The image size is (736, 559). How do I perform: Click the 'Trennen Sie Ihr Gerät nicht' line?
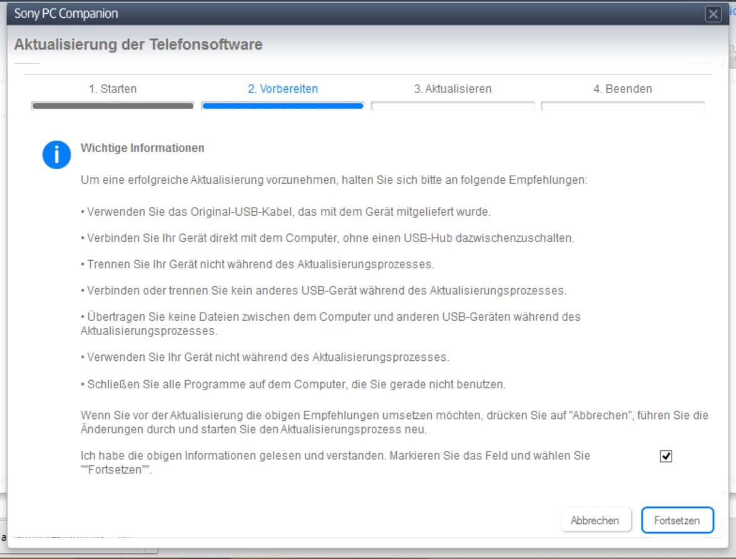258,264
